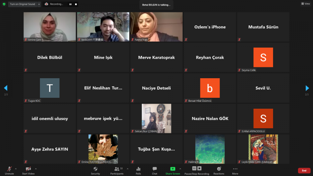Click Emine TUGYAN GÜNDOĞ's leaf photo

(x=103, y=149)
